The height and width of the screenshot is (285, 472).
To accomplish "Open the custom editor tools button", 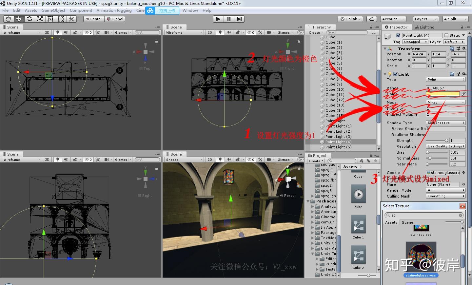I will coord(71,19).
